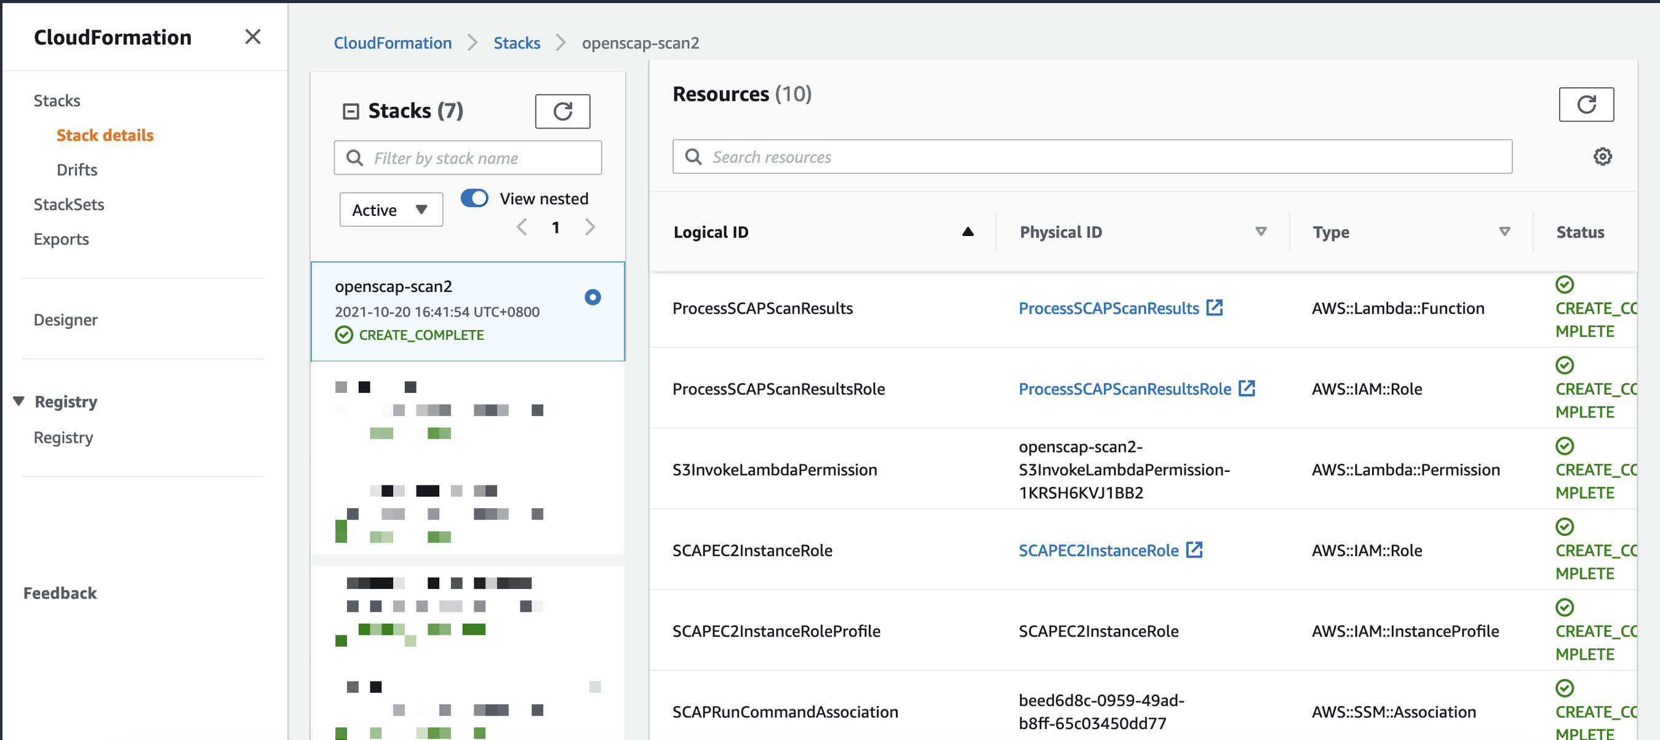Open StackSets in the side navigation
This screenshot has height=740, width=1660.
69,205
